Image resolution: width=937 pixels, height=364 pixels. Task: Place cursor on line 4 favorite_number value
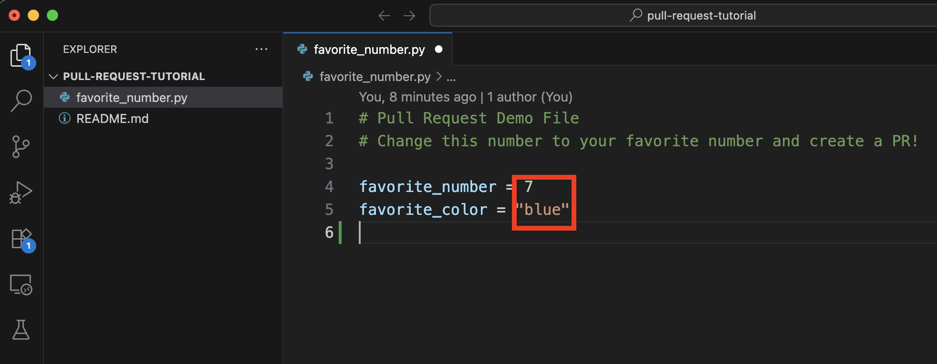click(x=529, y=186)
